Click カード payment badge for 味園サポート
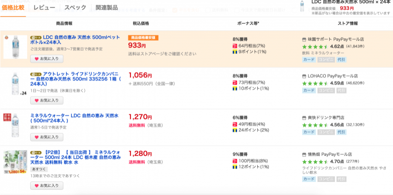The image size is (393, 195). click(309, 60)
